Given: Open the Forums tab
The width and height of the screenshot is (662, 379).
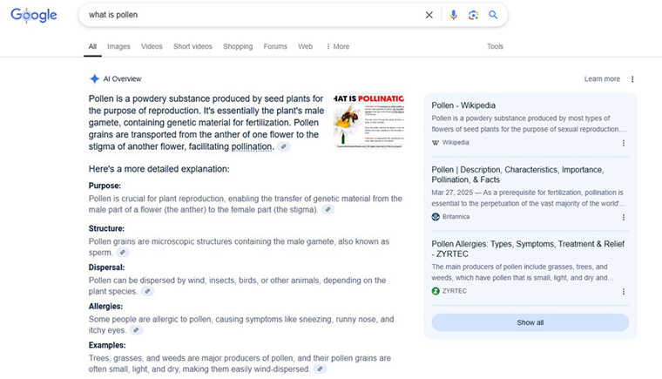Looking at the screenshot, I should [x=275, y=46].
